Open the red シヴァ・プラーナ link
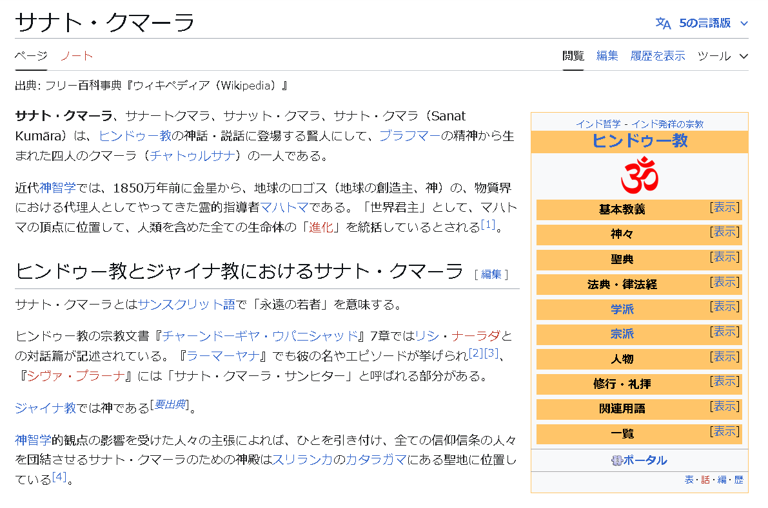768x508 pixels. click(x=76, y=376)
